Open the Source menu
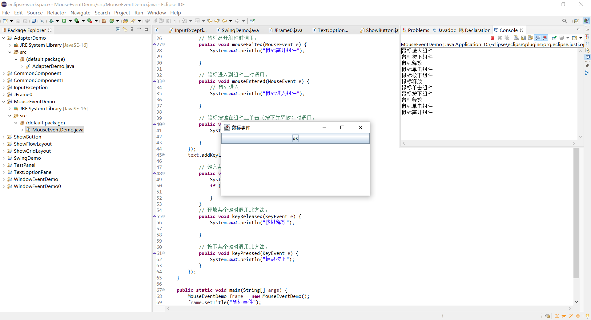Image resolution: width=591 pixels, height=320 pixels. (35, 13)
